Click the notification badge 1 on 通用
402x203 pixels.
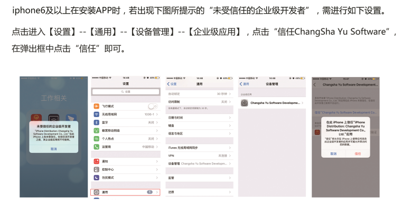149,192
